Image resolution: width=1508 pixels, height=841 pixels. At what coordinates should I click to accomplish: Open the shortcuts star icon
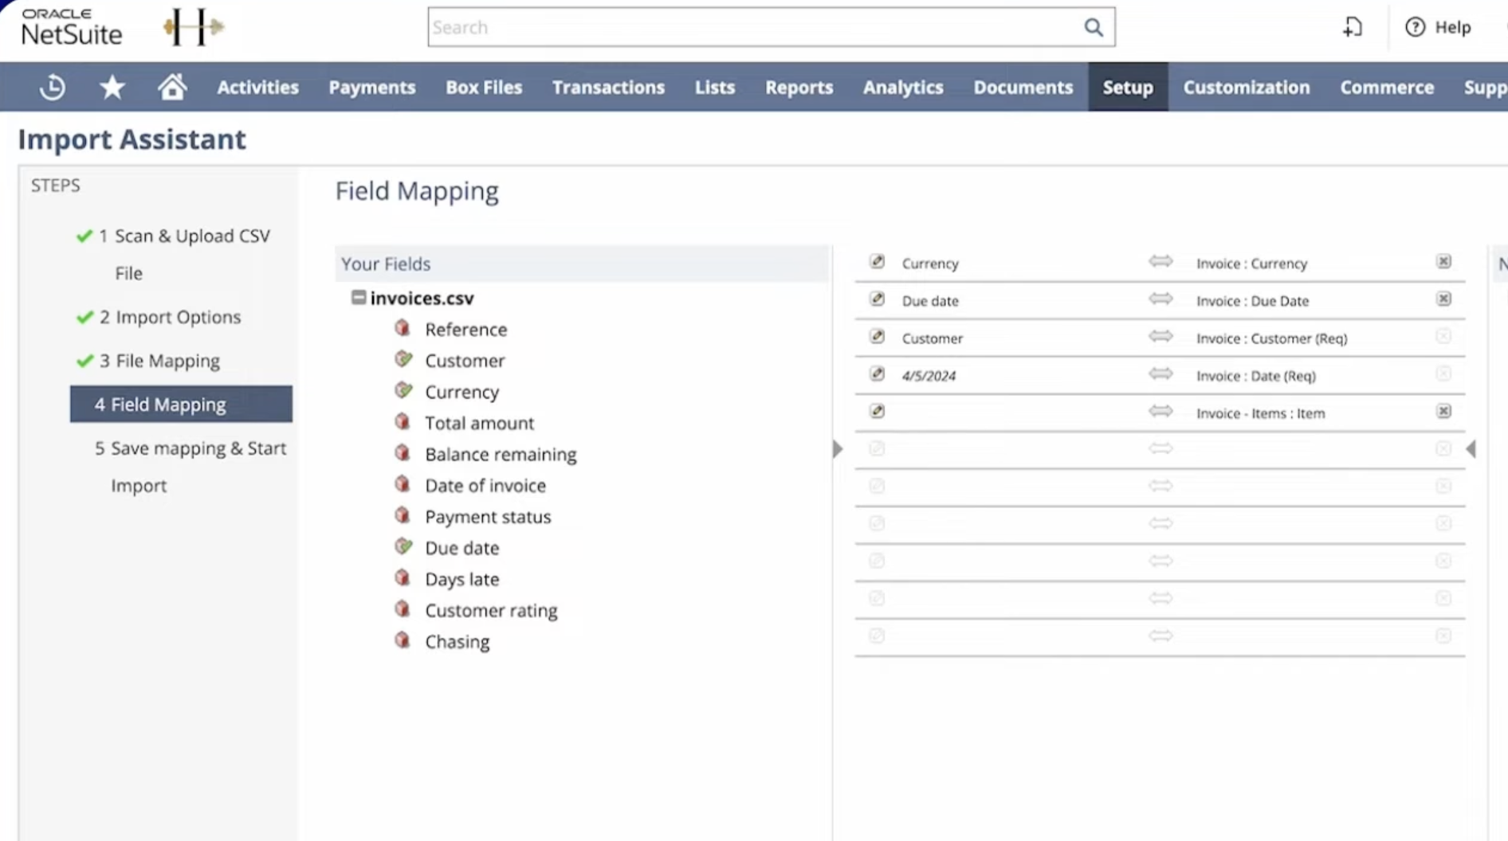point(112,87)
